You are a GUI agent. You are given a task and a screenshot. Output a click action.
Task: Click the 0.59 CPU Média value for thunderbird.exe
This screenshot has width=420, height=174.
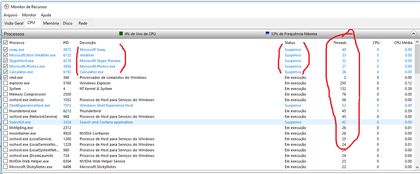tap(408, 111)
